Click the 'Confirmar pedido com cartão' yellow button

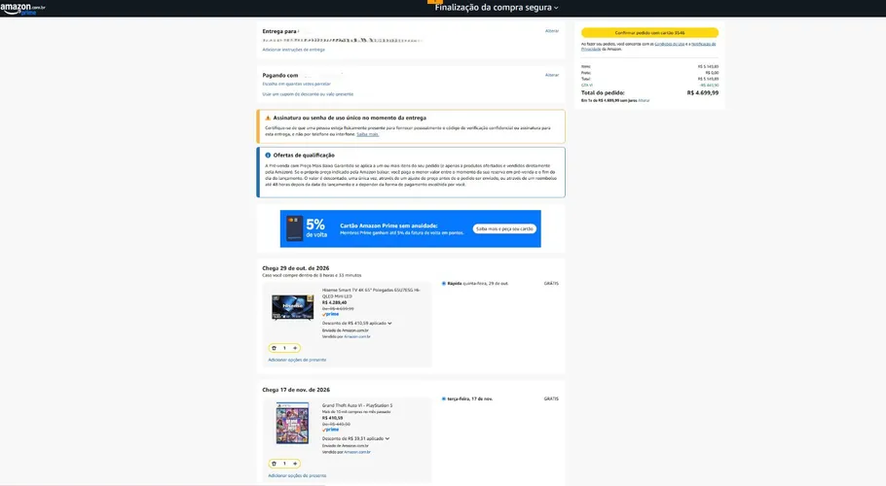click(649, 33)
